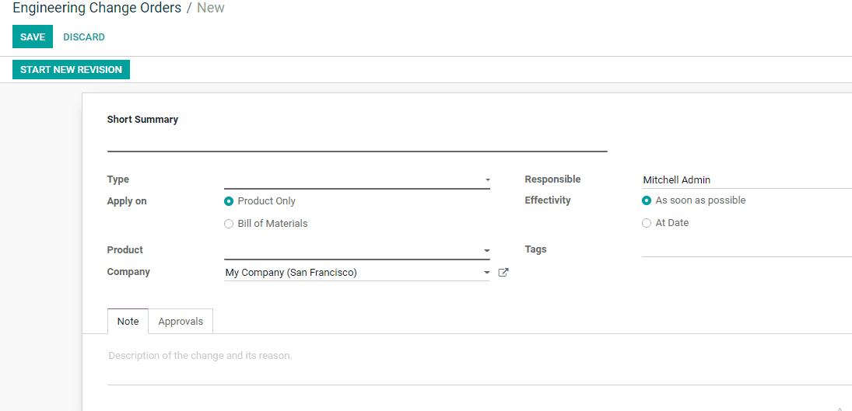
Task: Click the SAVE button
Action: coord(33,37)
